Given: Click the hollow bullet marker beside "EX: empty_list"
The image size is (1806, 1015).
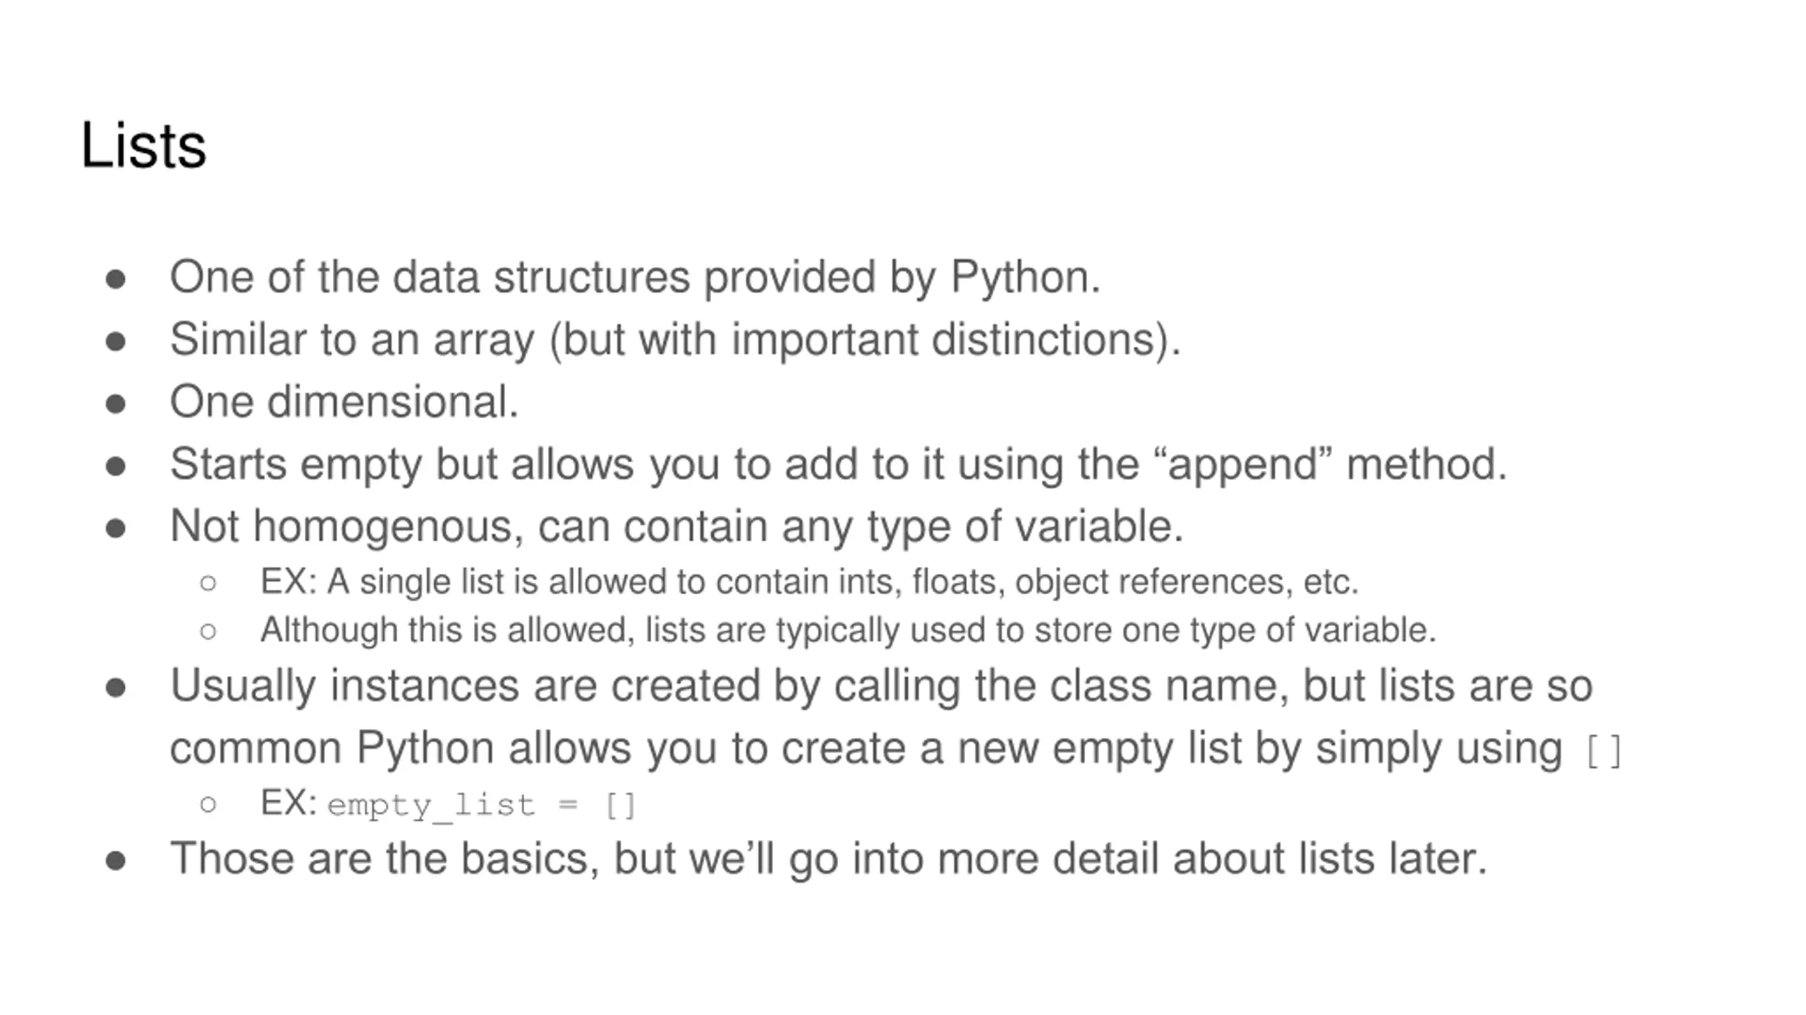Looking at the screenshot, I should 207,804.
